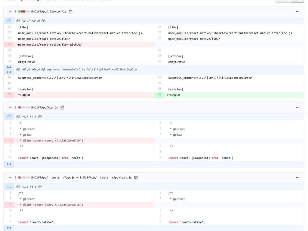Click removed @lint-ignore-every line in App.js diff

click(x=84, y=141)
